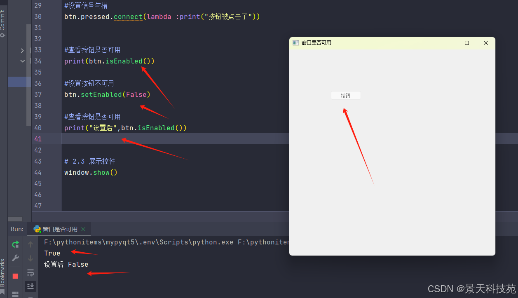Click the up arrow in the run console
The width and height of the screenshot is (518, 298).
30,244
